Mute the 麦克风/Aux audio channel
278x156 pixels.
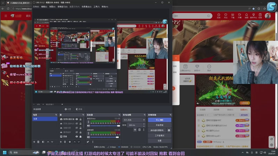click(88, 126)
